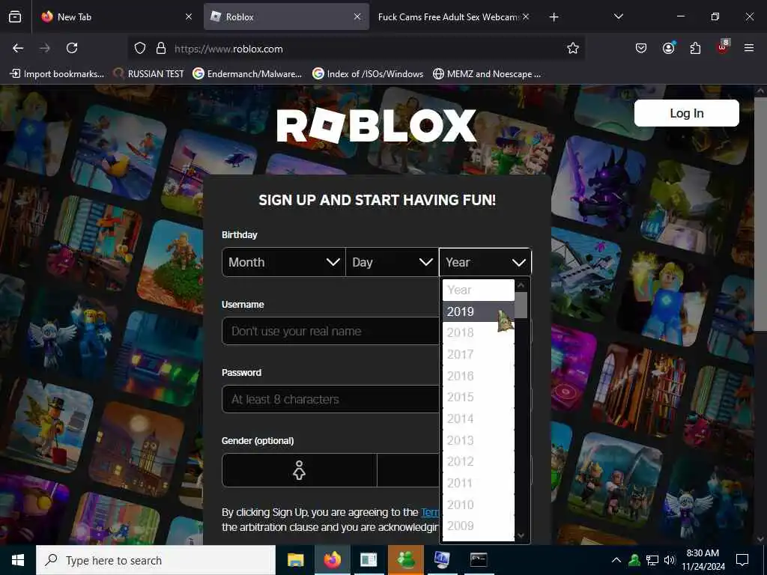Click the Password input field
The image size is (767, 575).
(x=330, y=399)
